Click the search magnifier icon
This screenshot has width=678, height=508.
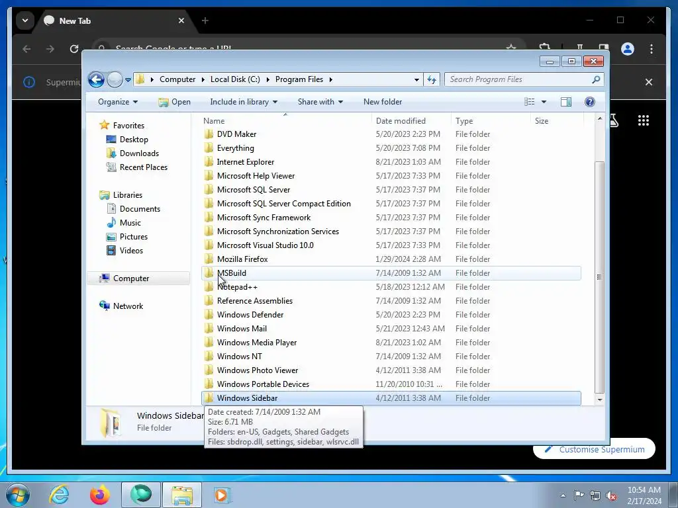tap(596, 79)
